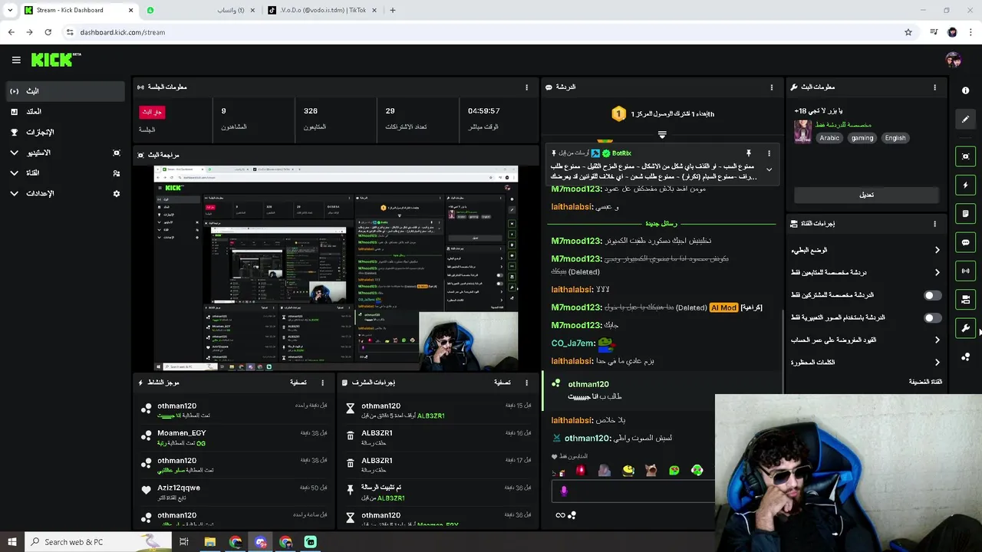The width and height of the screenshot is (982, 552).
Task: Bookmark this page with star icon
Action: (x=908, y=32)
